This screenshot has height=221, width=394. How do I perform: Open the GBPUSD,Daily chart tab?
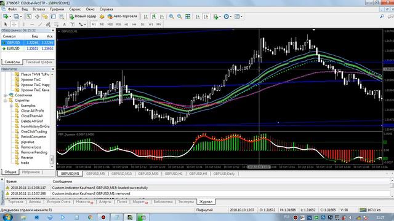click(x=224, y=173)
